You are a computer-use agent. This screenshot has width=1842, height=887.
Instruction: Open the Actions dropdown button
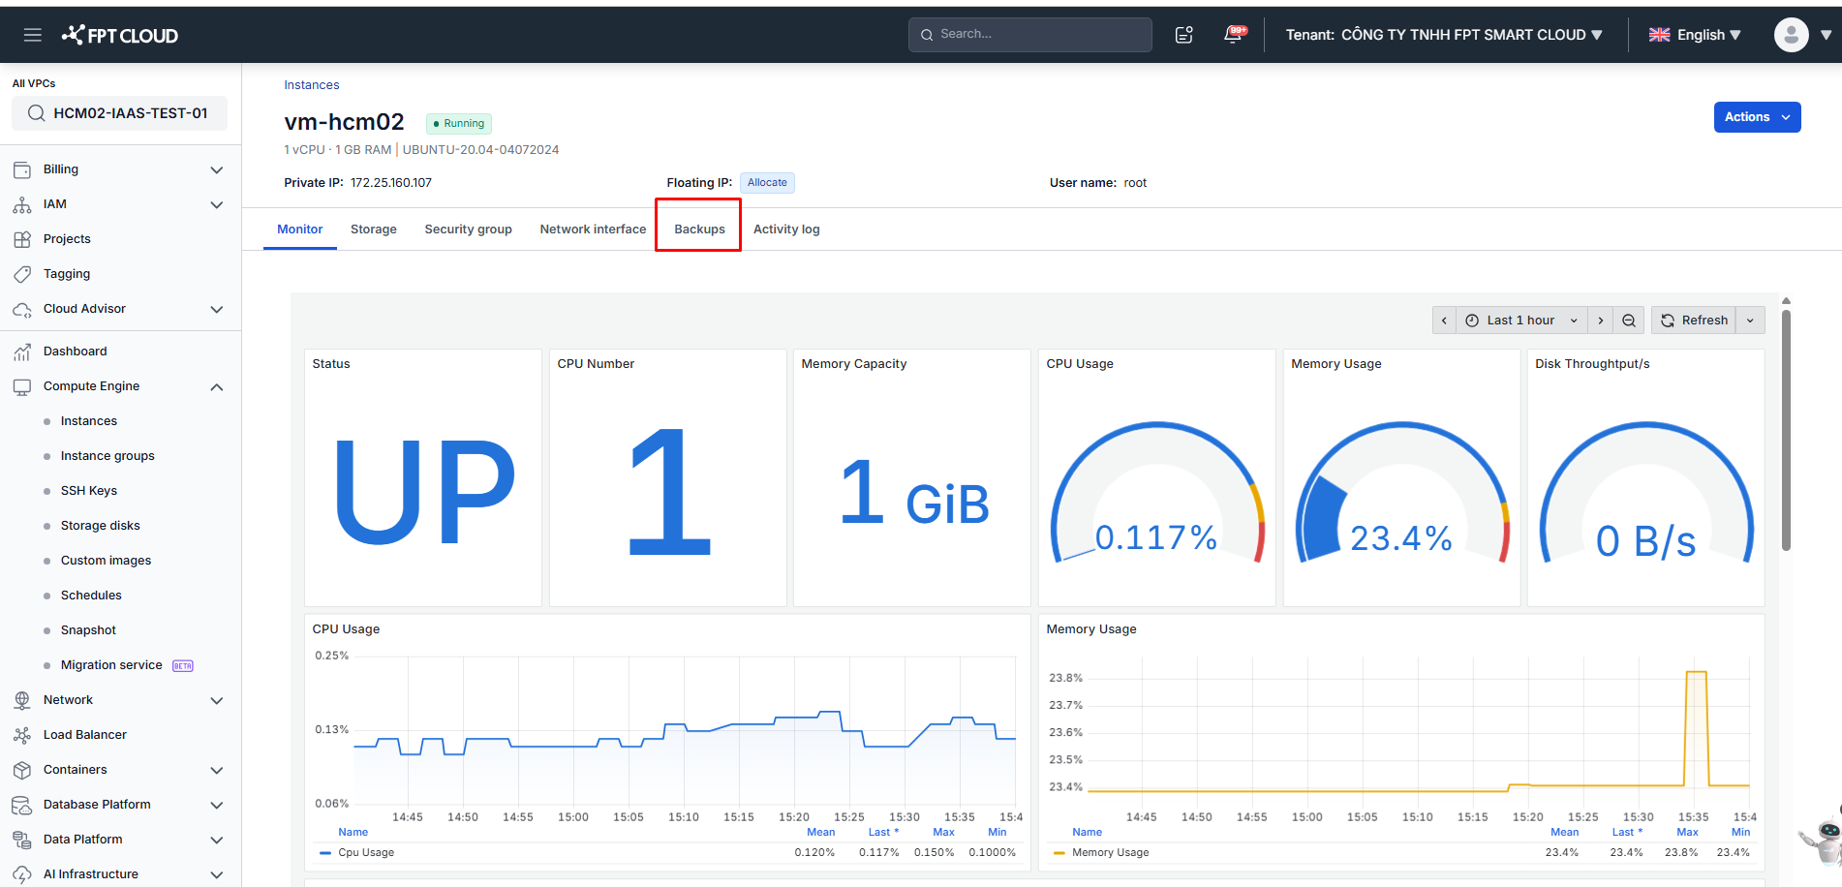pyautogui.click(x=1757, y=117)
